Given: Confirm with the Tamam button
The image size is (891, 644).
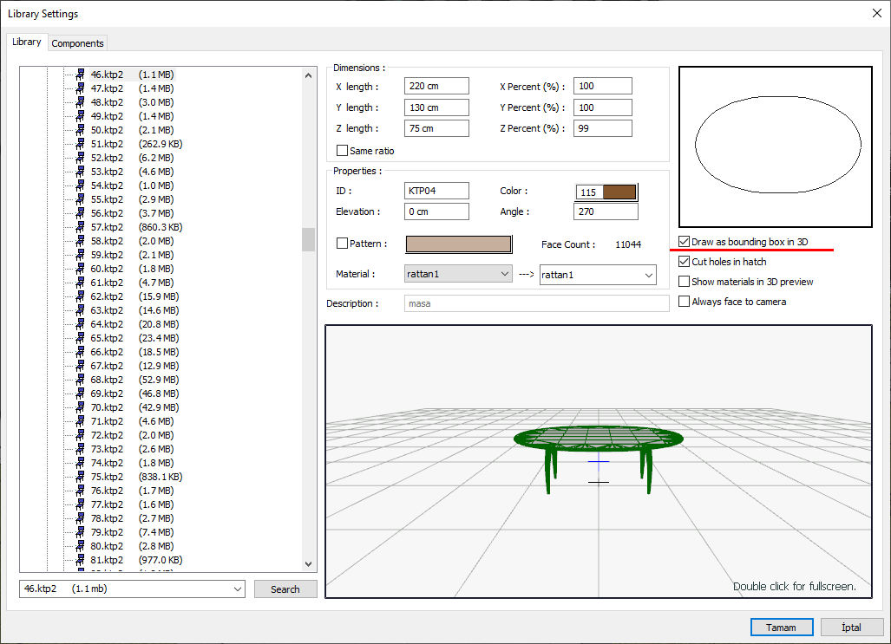Looking at the screenshot, I should [x=781, y=628].
